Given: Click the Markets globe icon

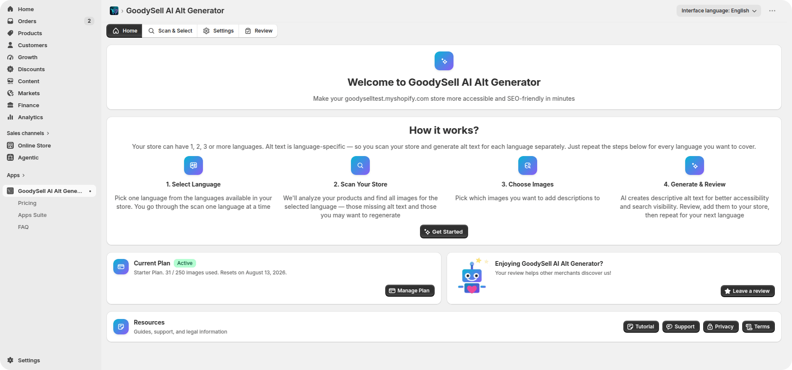Looking at the screenshot, I should 10,93.
